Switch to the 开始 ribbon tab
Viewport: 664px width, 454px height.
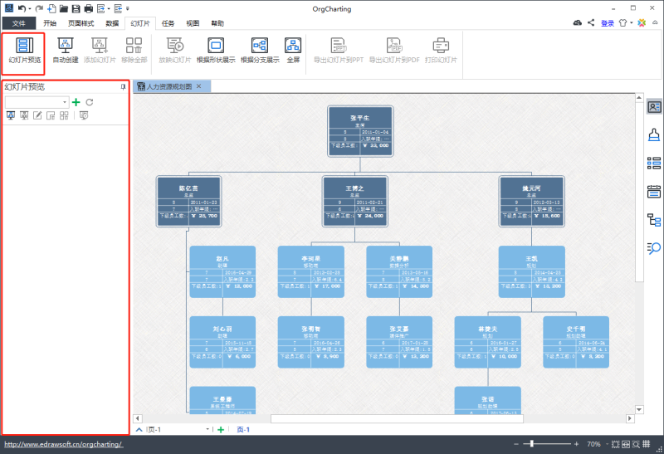click(50, 23)
